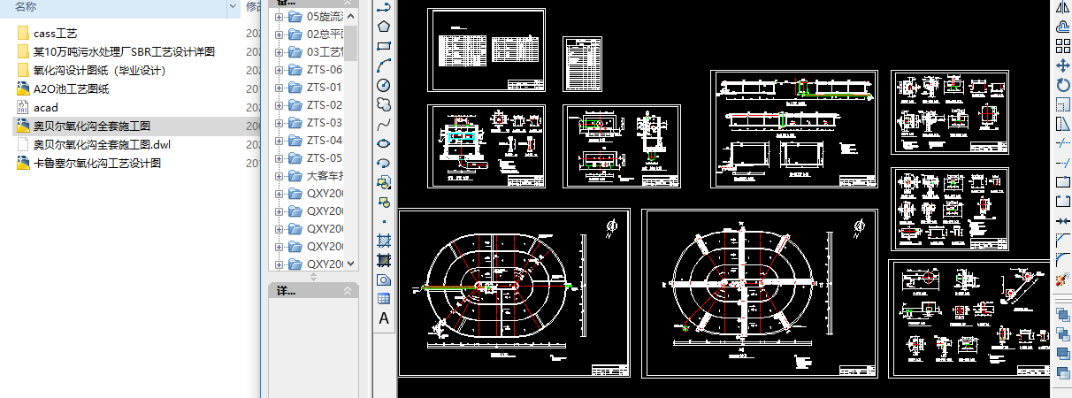Click the Send to Back draw-order icon
The height and width of the screenshot is (398, 1072).
(x=1064, y=333)
